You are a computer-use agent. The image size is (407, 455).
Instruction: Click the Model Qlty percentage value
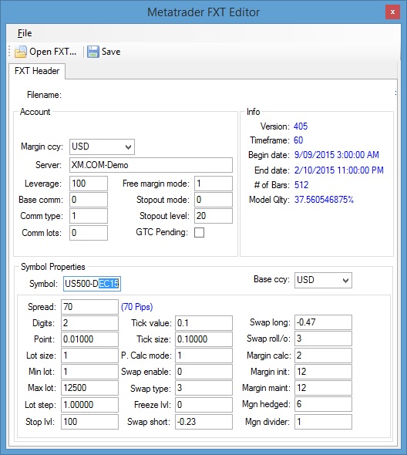pyautogui.click(x=324, y=200)
